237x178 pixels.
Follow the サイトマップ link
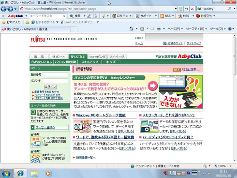(193, 44)
